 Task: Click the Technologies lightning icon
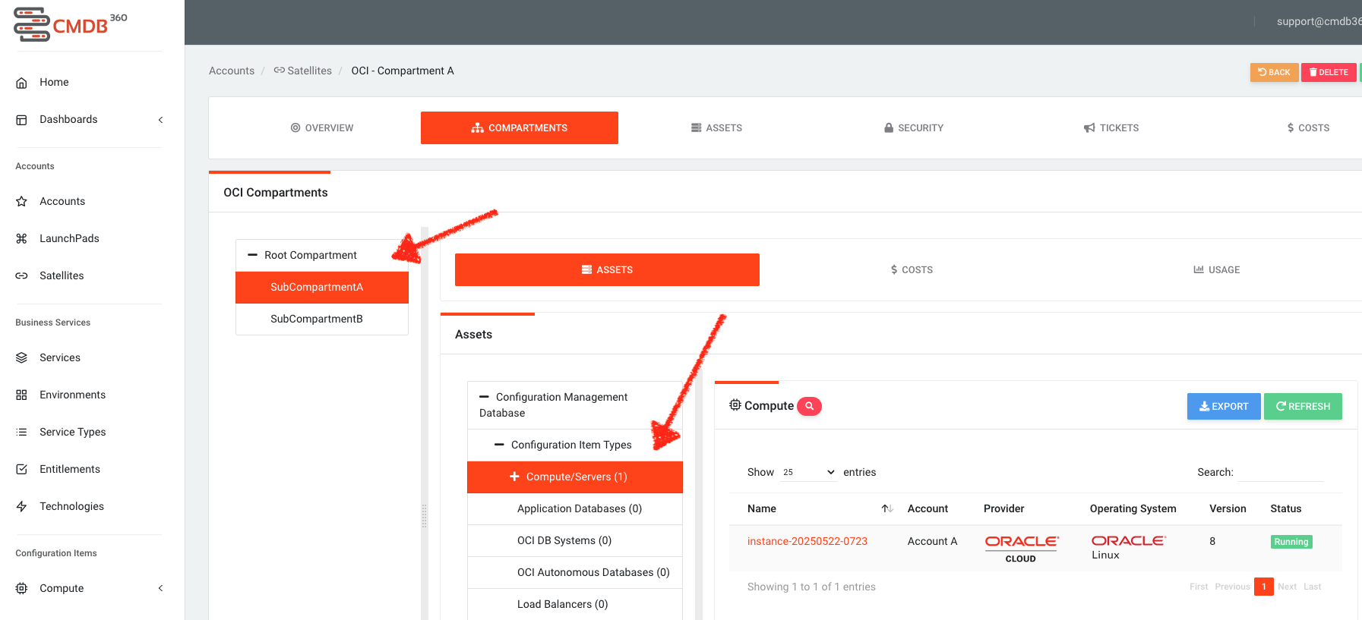22,507
